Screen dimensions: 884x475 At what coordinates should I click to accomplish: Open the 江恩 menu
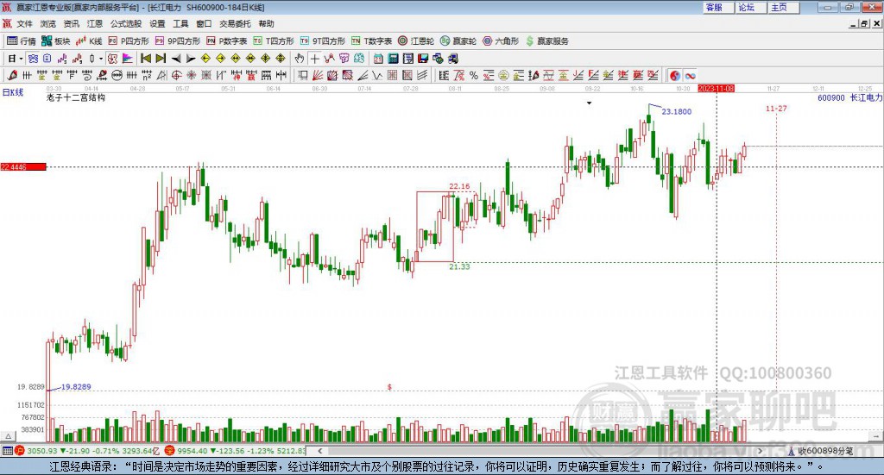[x=95, y=23]
